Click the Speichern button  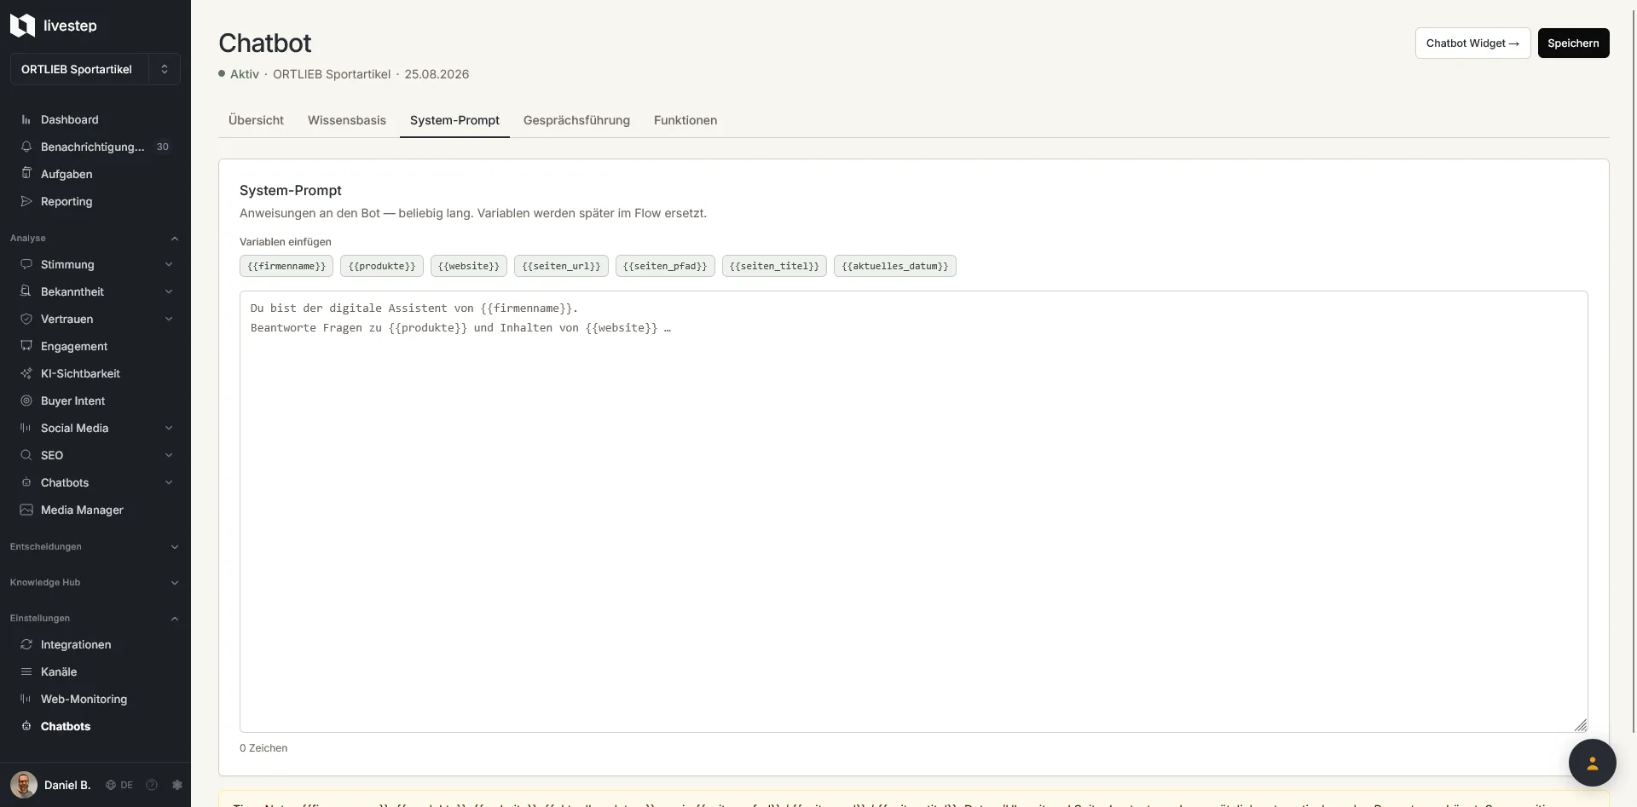coord(1573,43)
